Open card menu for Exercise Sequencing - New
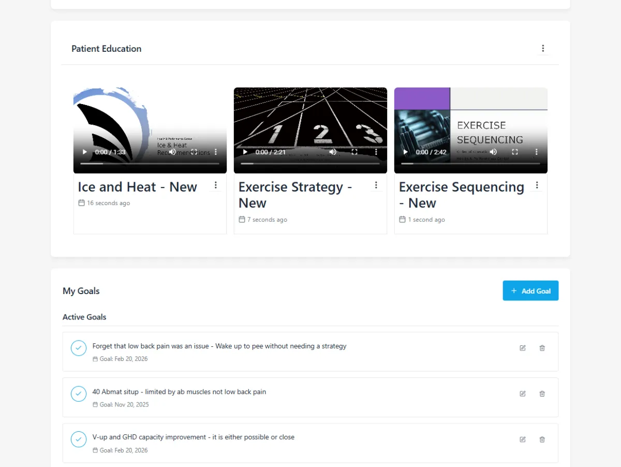Image resolution: width=621 pixels, height=467 pixels. pyautogui.click(x=537, y=185)
